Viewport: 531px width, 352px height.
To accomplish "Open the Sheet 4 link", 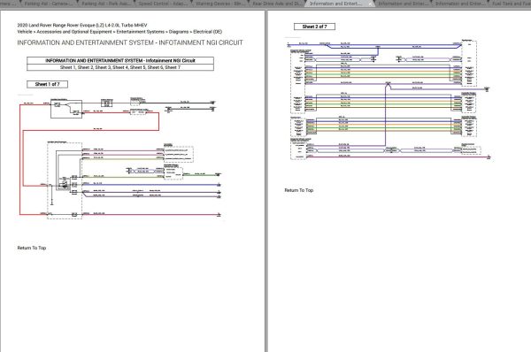I will (120, 67).
